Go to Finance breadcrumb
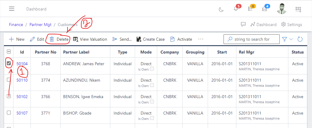Viewport: 312px width, 128px height. [x=16, y=25]
